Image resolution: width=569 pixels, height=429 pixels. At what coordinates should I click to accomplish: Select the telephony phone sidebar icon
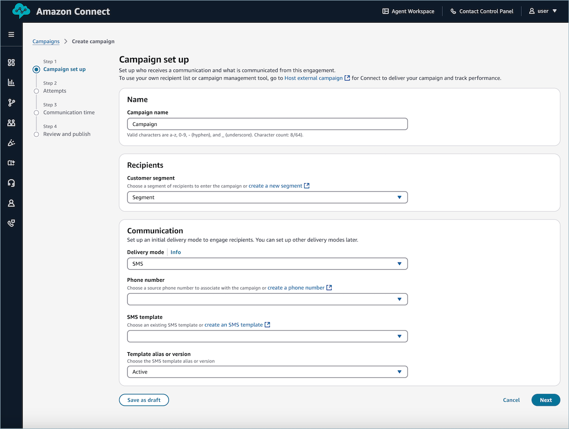pos(11,223)
